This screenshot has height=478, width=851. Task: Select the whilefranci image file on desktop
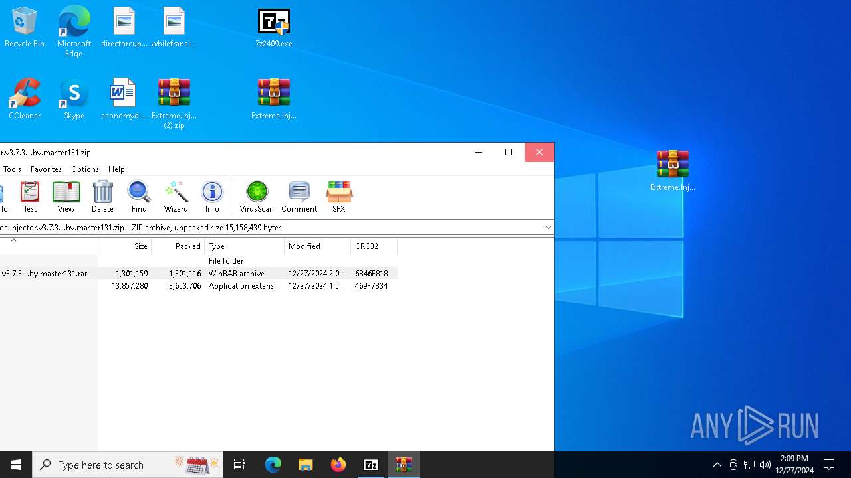(x=174, y=28)
